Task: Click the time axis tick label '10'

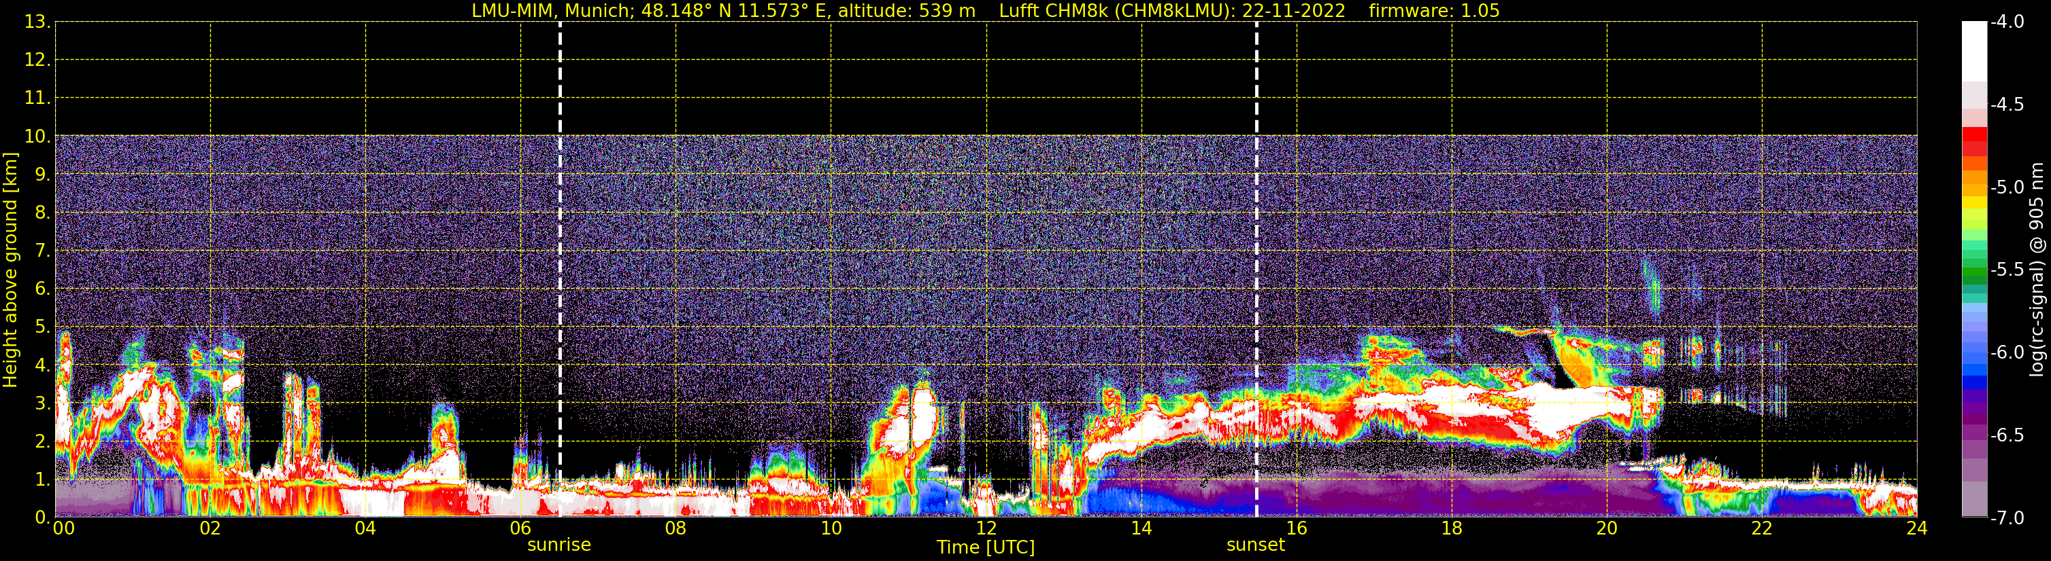Action: [x=831, y=528]
